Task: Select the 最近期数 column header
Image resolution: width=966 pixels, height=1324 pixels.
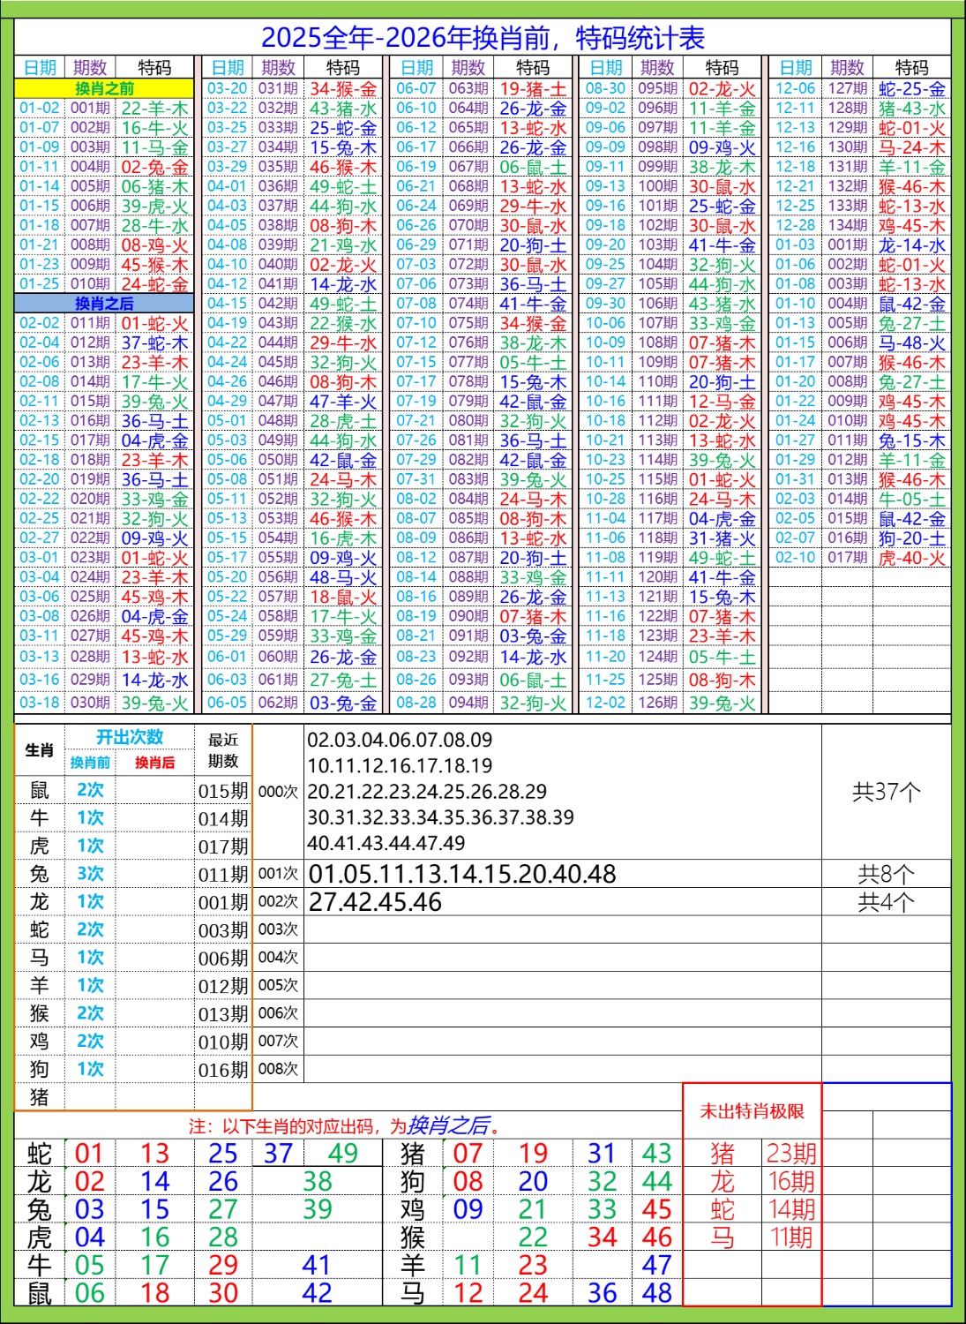Action: tap(223, 750)
